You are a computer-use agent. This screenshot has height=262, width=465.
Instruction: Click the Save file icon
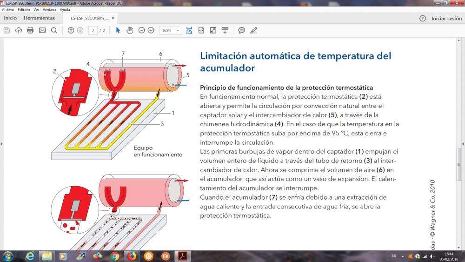coord(7,30)
